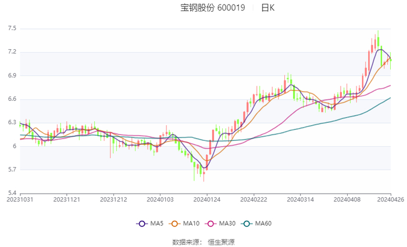Click the data source text 数据来源：恒生聚源

(x=203, y=242)
